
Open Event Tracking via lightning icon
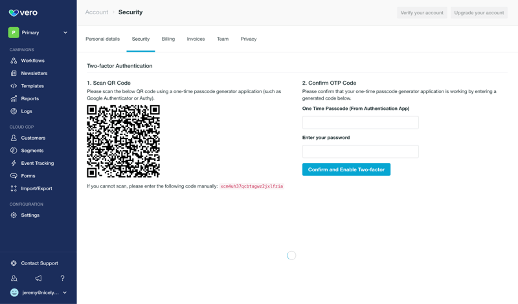tap(14, 163)
